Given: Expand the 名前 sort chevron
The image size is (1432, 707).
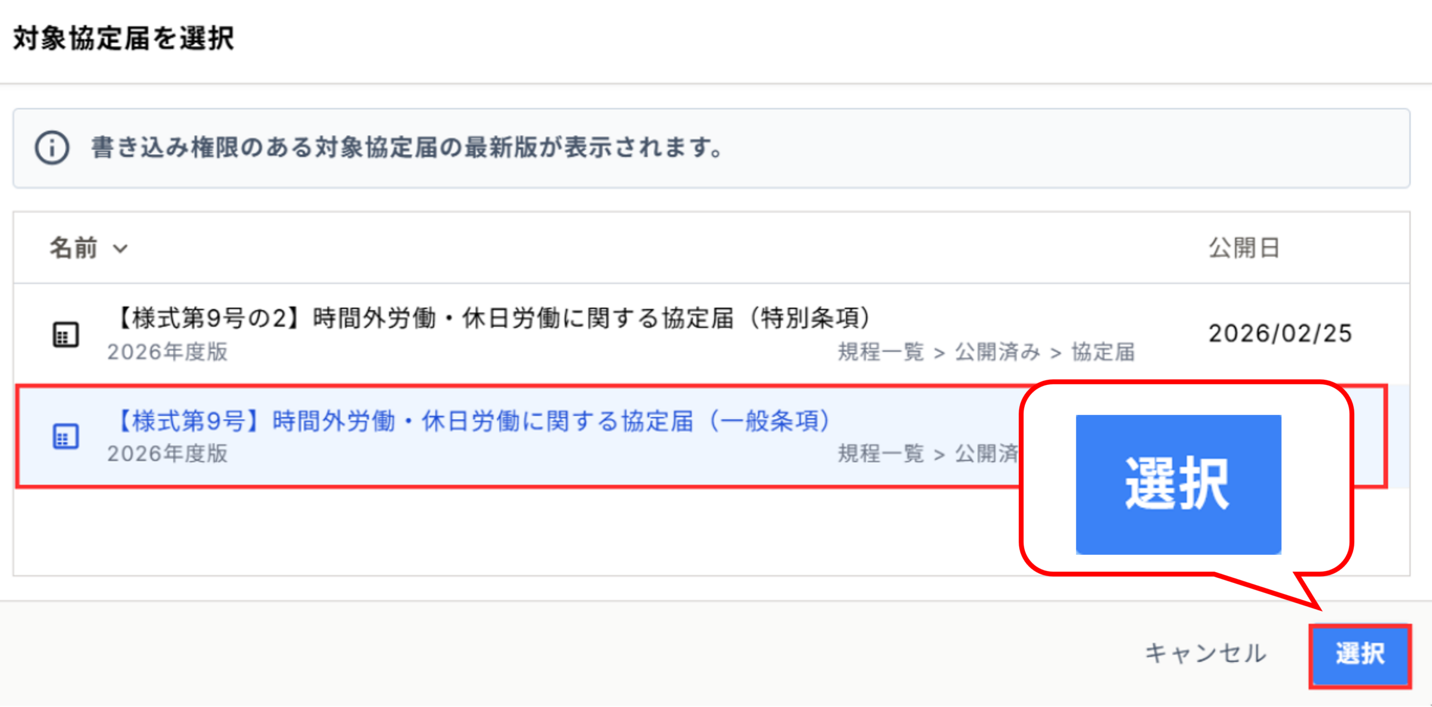Looking at the screenshot, I should click(x=120, y=248).
